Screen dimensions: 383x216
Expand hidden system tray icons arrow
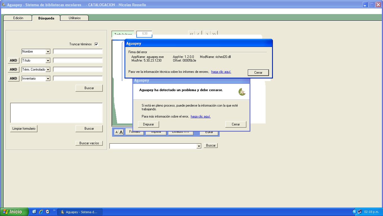355,212
